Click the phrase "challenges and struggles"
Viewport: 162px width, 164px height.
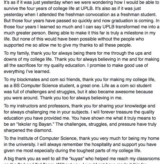(50, 92)
